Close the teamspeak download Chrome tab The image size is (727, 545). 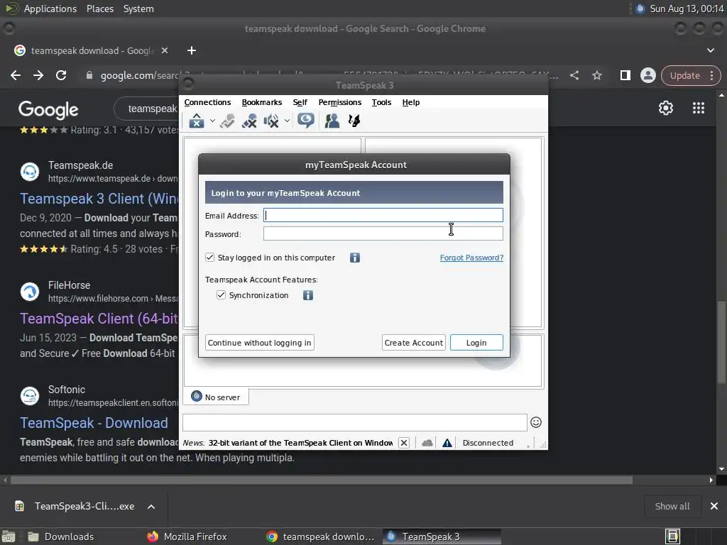pyautogui.click(x=165, y=50)
